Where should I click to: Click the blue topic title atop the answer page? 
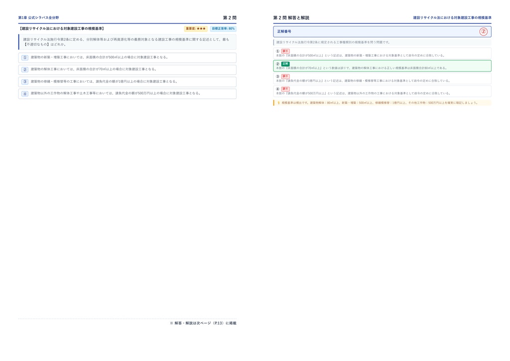[x=452, y=17]
